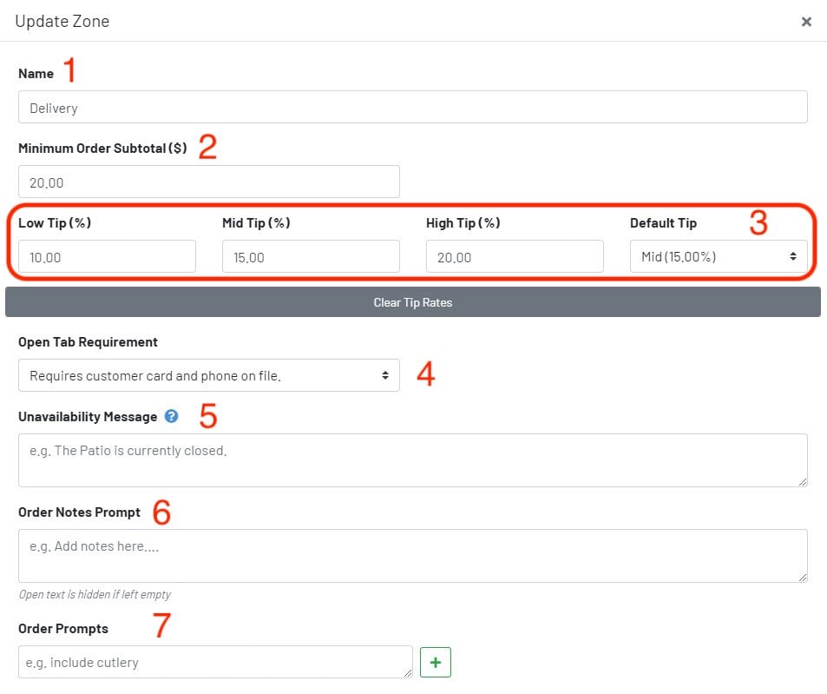Close the Update Zone dialog
Image resolution: width=827 pixels, height=694 pixels.
(806, 22)
